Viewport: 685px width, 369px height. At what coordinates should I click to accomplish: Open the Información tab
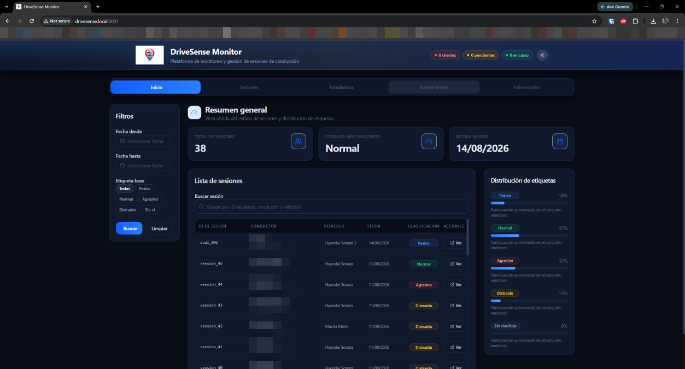(x=526, y=87)
